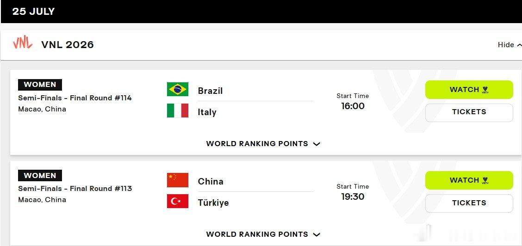Click the Brazil team name
This screenshot has width=522, height=246.
click(210, 91)
